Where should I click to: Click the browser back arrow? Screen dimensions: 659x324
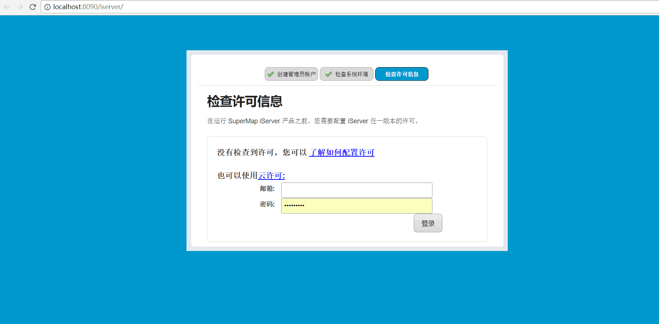[7, 7]
